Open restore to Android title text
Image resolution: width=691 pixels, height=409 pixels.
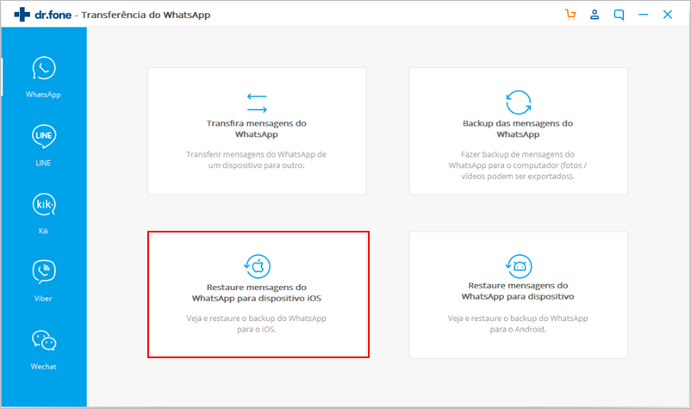[518, 290]
